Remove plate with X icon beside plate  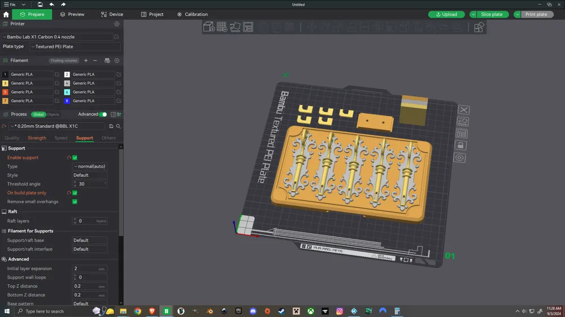(464, 110)
